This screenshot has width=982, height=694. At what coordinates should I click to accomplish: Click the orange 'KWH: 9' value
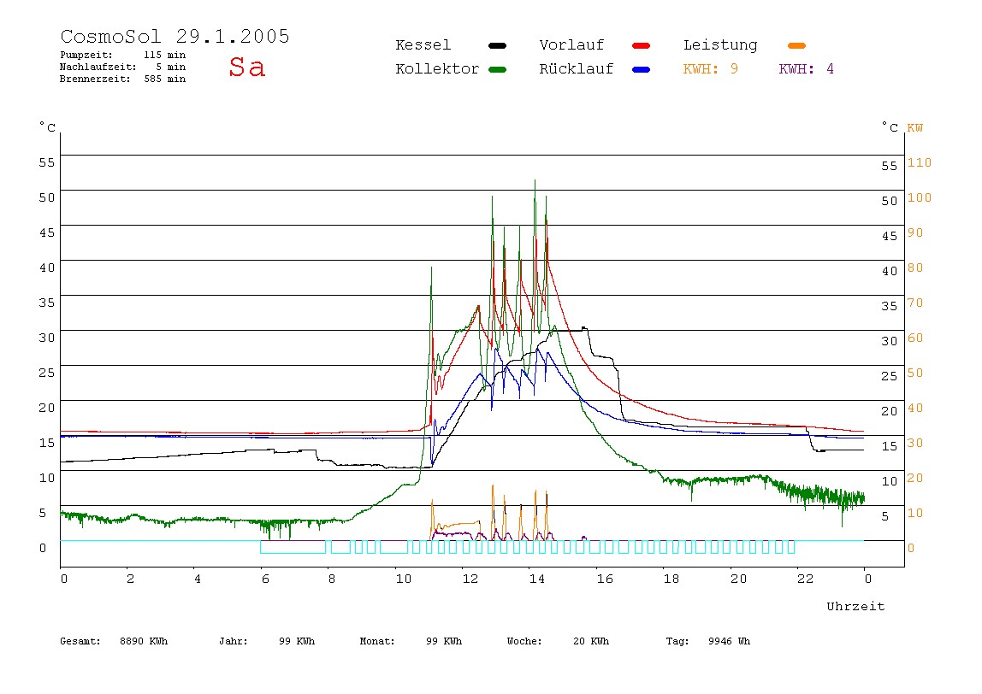tap(710, 69)
